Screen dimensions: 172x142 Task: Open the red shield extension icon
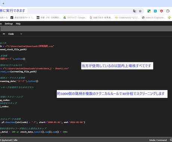click(x=162, y=11)
